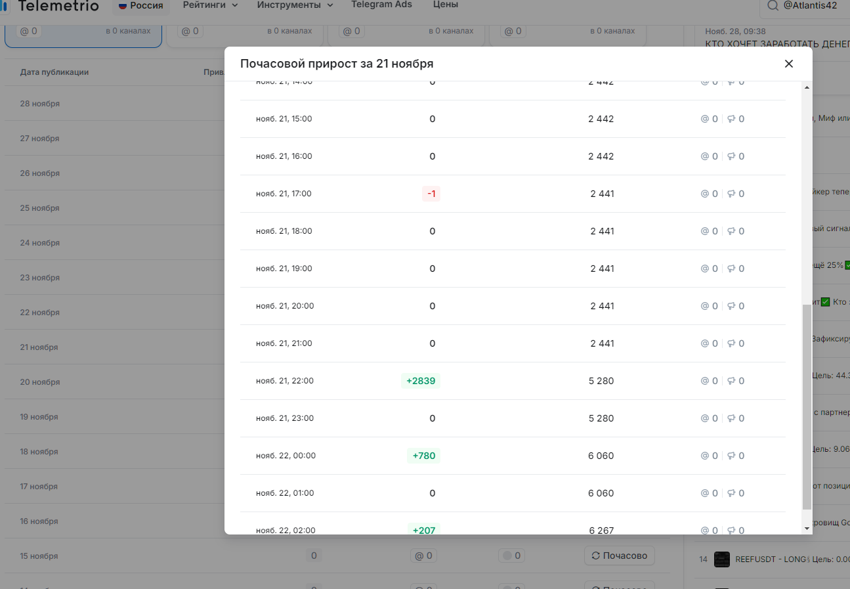Click the -1 growth badge
This screenshot has width=850, height=589.
[x=431, y=194]
